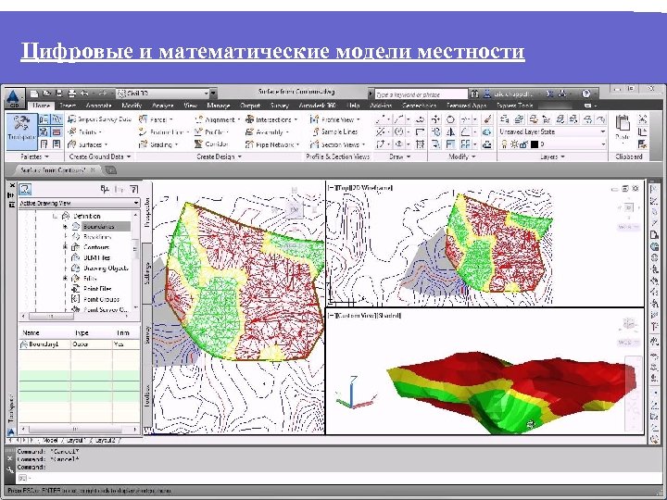The height and width of the screenshot is (500, 667).
Task: Open the Feature Line dropdown
Action: point(163,132)
